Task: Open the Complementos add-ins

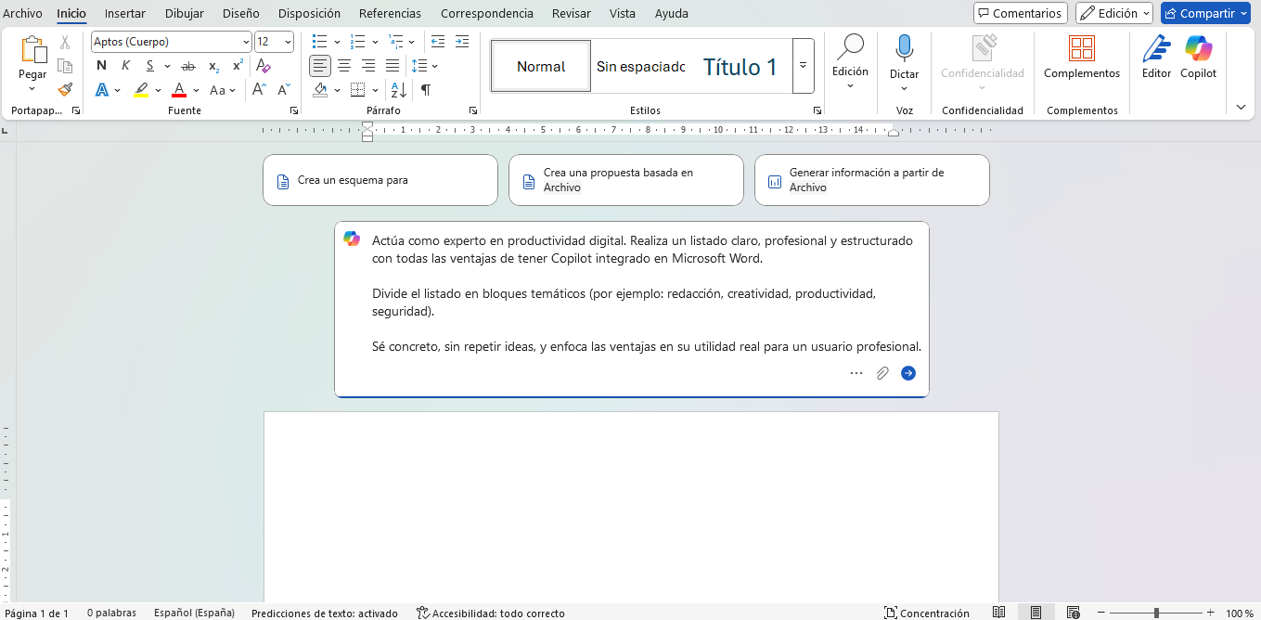Action: tap(1082, 58)
